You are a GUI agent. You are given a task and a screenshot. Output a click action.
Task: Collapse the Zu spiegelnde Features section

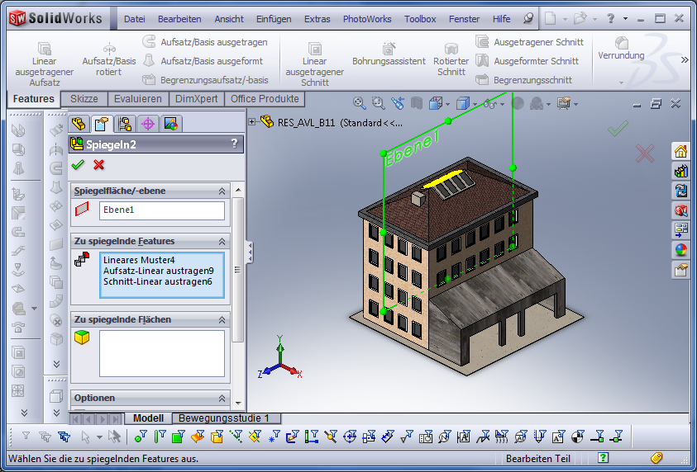click(222, 241)
